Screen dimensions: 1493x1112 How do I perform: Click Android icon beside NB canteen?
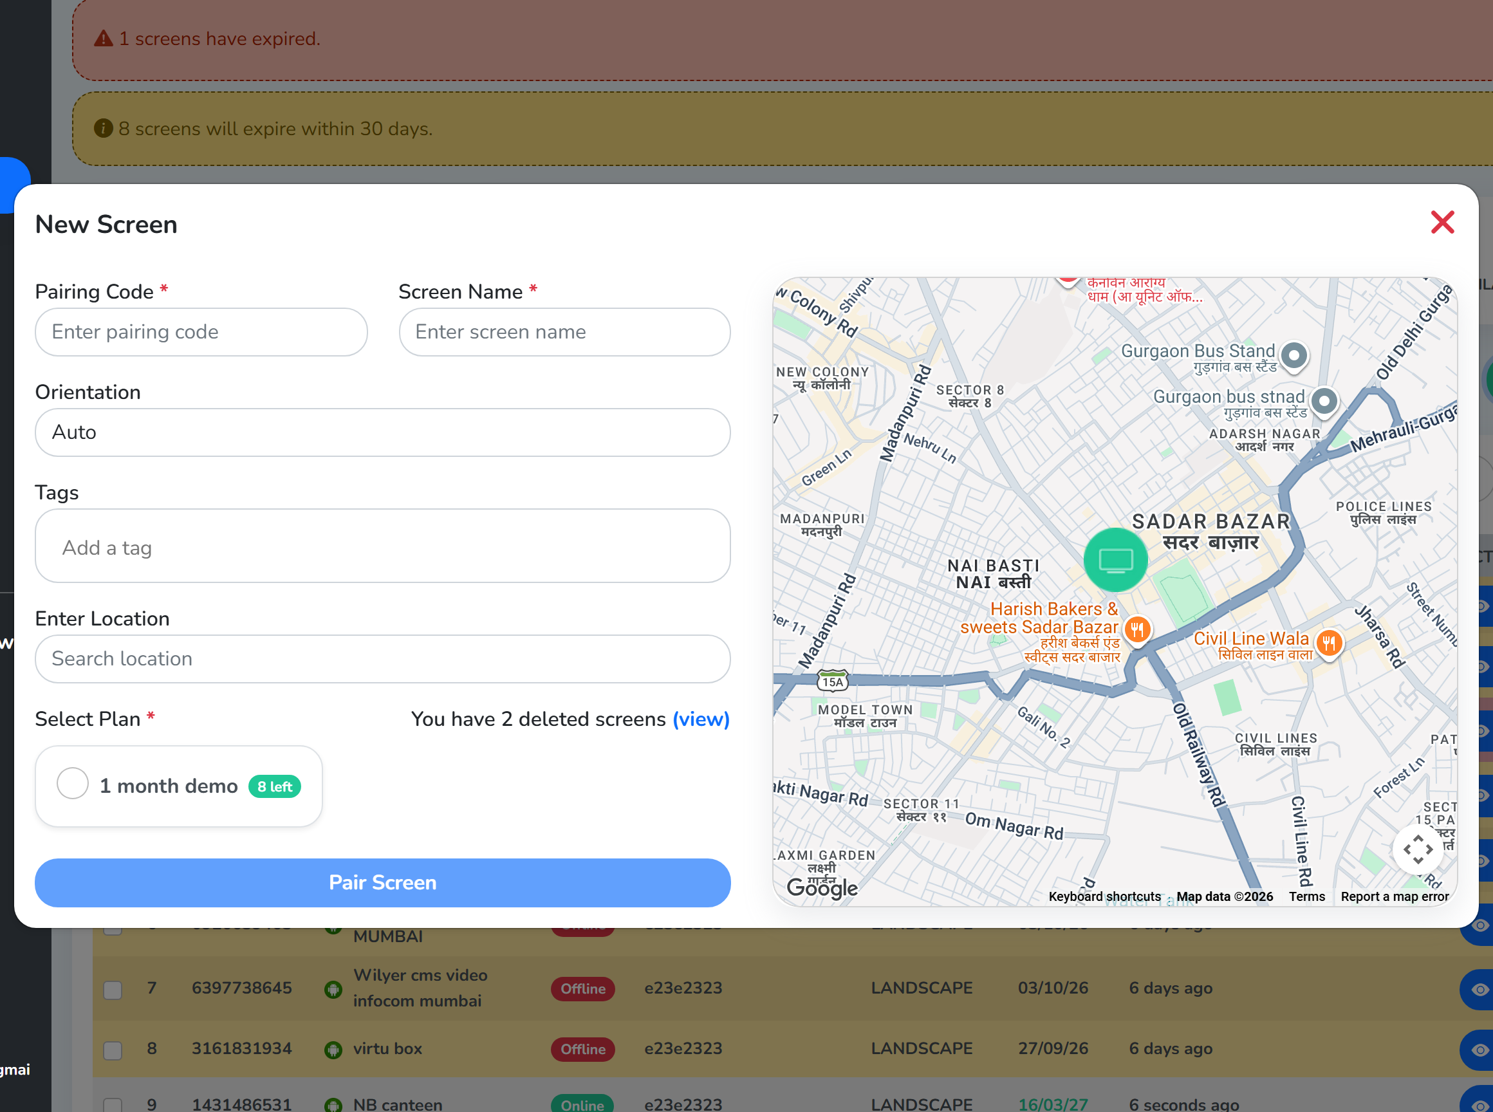coord(333,1104)
